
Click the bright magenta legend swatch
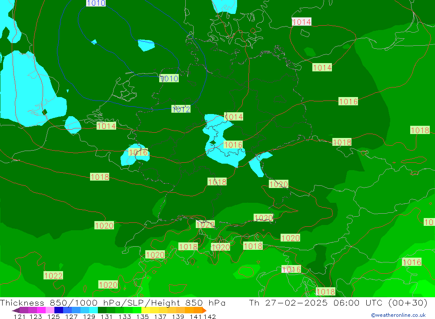click(x=41, y=310)
